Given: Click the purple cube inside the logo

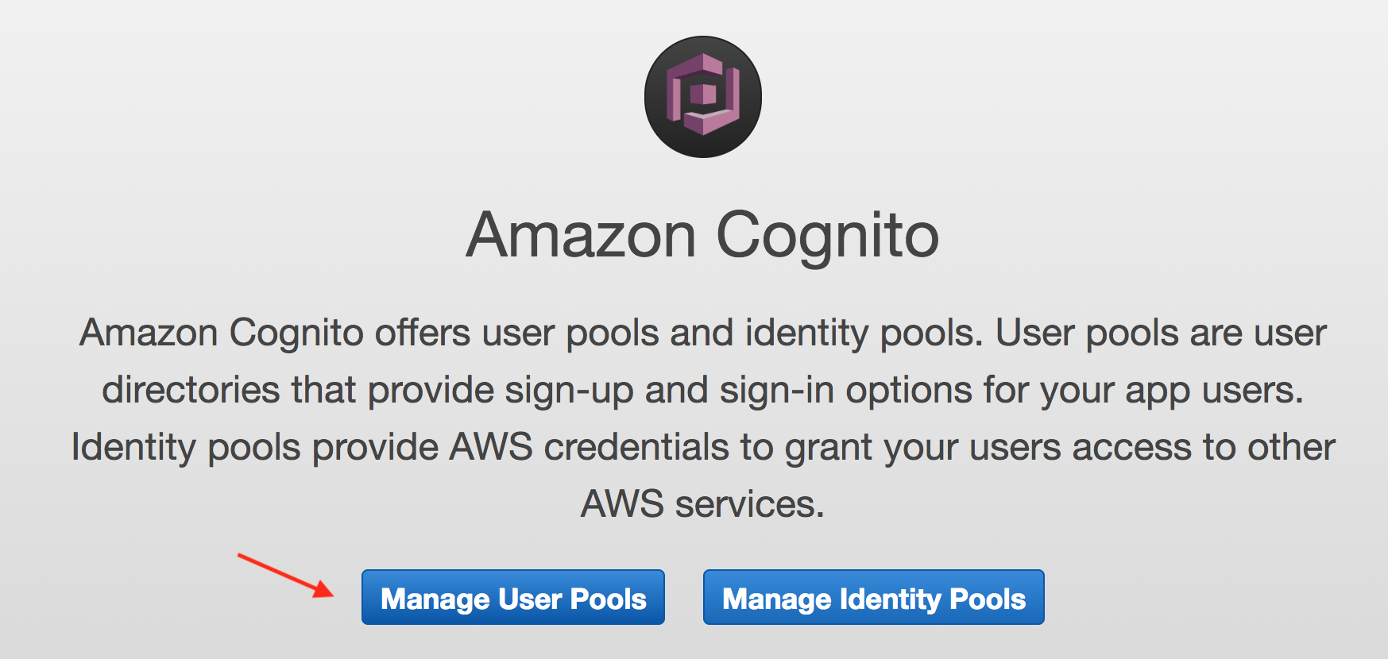Looking at the screenshot, I should click(703, 94).
